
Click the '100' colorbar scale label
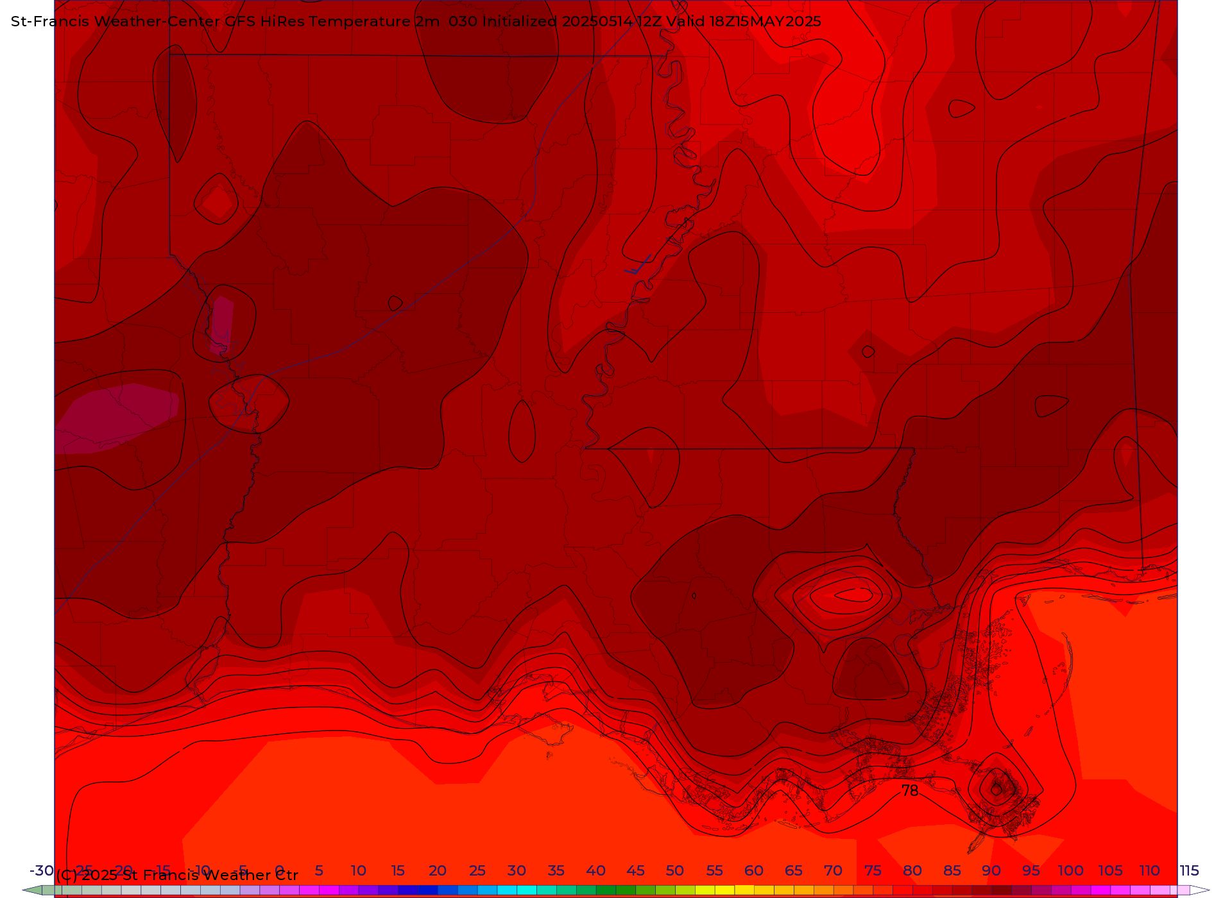[1071, 870]
